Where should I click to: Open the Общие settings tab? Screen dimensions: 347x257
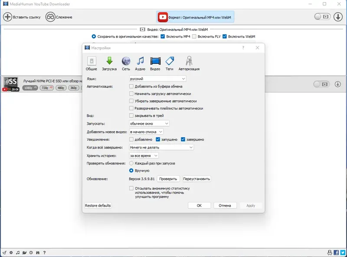[x=92, y=63]
